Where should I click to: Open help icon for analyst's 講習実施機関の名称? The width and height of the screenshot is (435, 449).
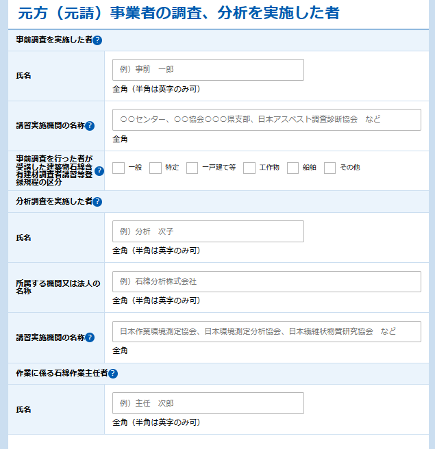pos(90,337)
